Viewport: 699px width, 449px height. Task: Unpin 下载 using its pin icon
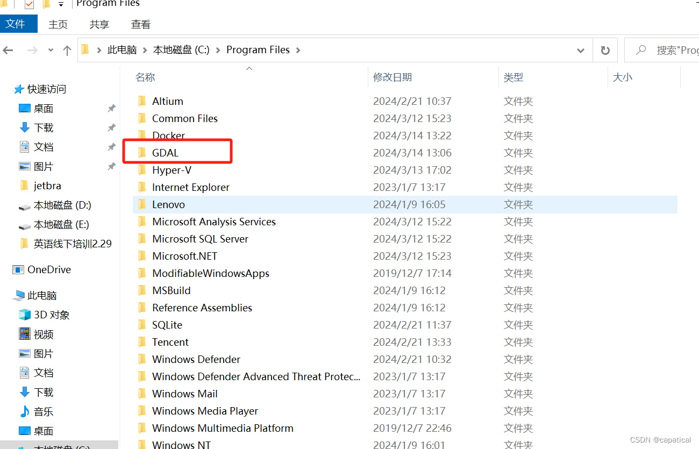[x=111, y=128]
